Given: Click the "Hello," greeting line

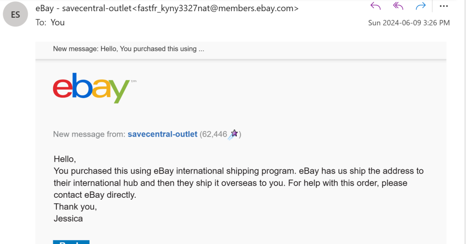Looking at the screenshot, I should [x=65, y=159].
